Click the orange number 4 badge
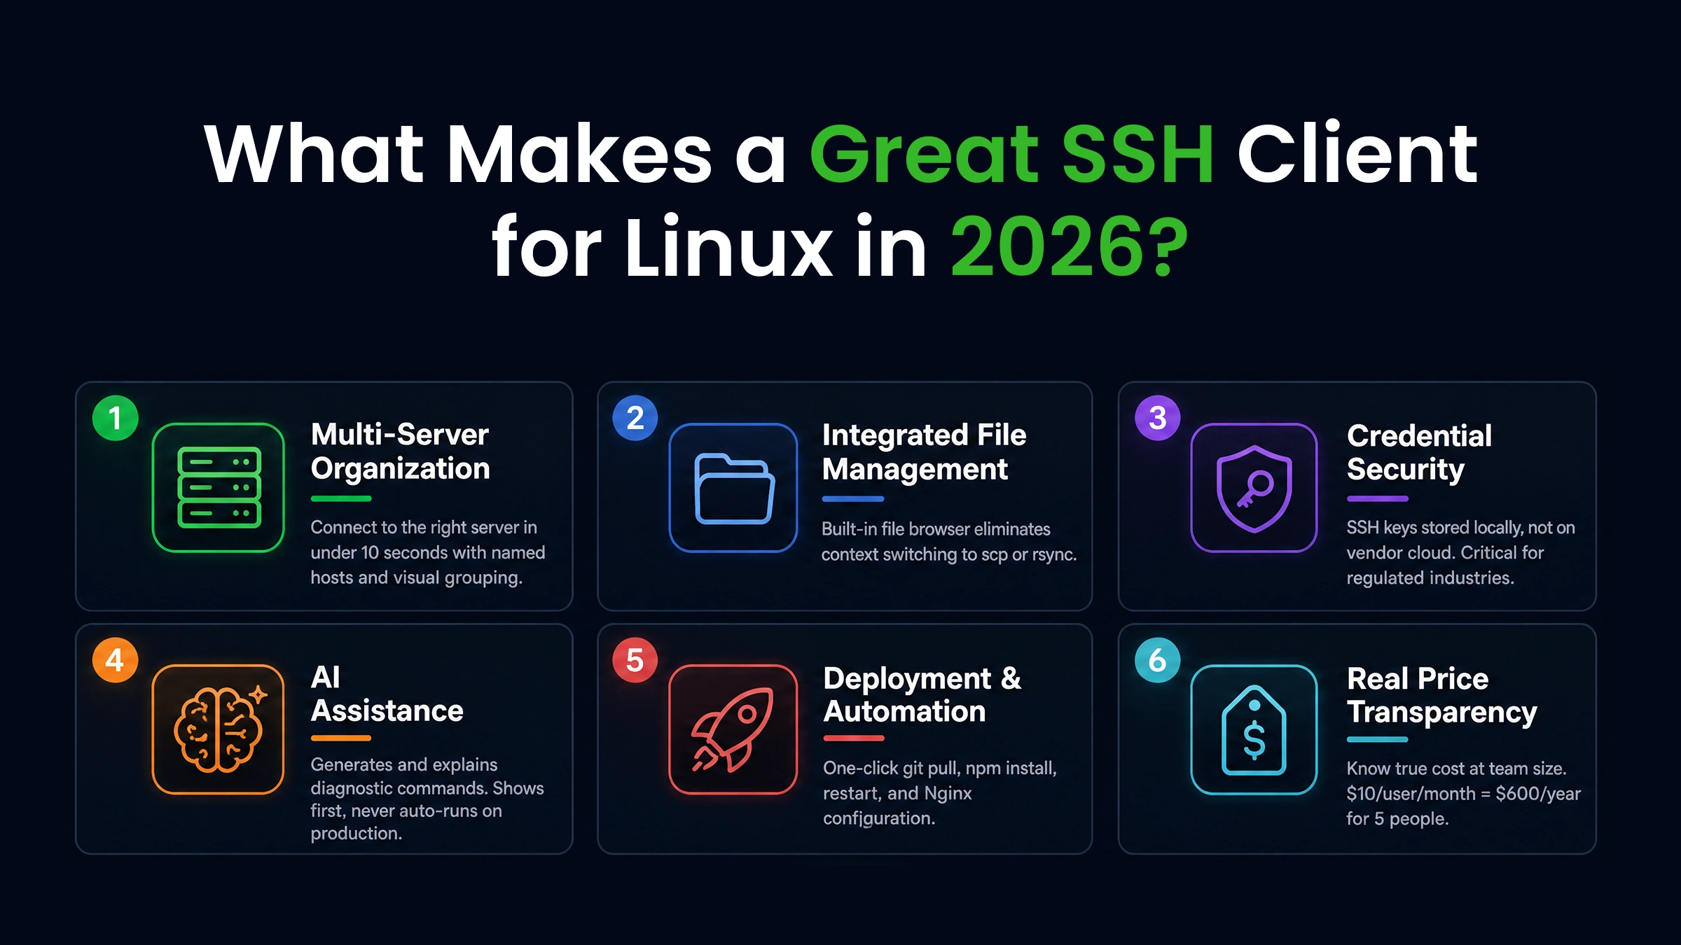 point(116,659)
